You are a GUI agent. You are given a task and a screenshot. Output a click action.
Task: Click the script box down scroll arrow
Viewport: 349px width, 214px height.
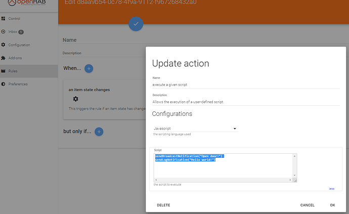coord(295,174)
